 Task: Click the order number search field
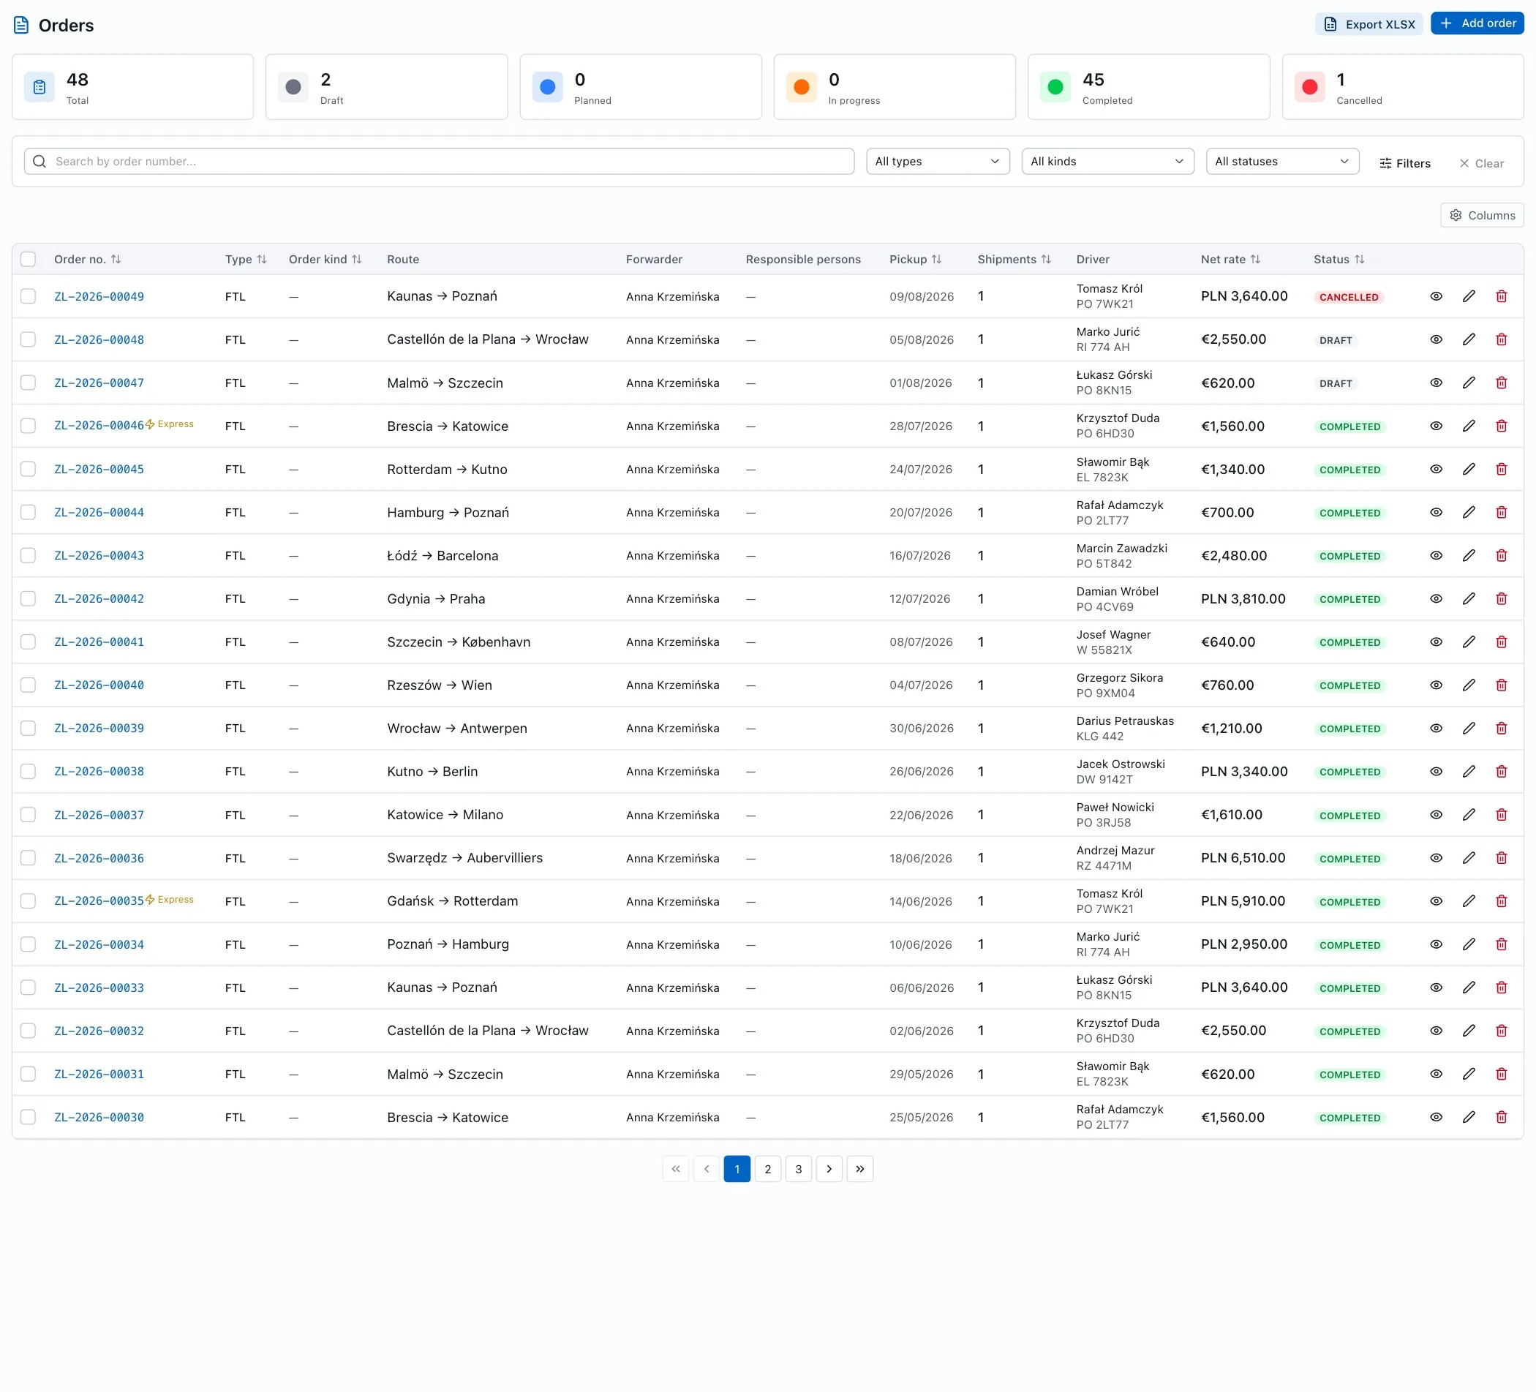point(439,162)
